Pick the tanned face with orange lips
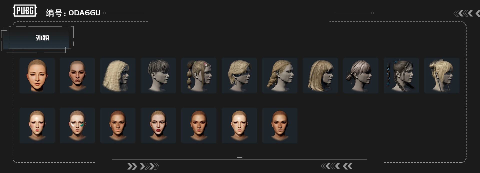Image resolution: width=480 pixels, height=173 pixels. pos(199,125)
